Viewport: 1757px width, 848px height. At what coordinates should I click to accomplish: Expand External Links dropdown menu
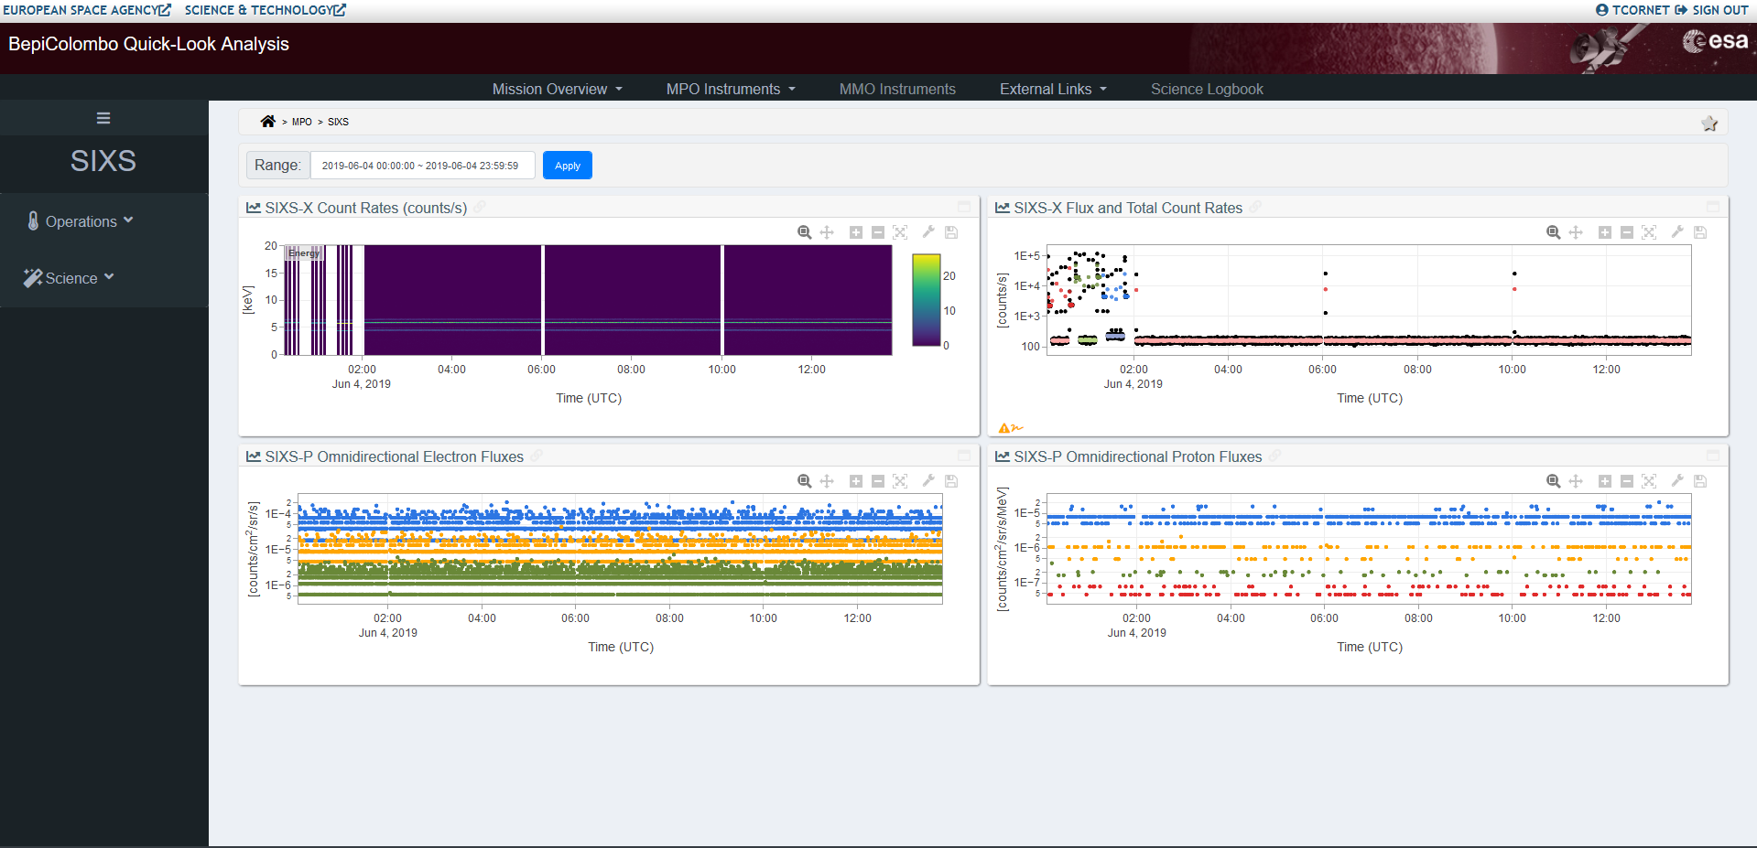point(1053,89)
